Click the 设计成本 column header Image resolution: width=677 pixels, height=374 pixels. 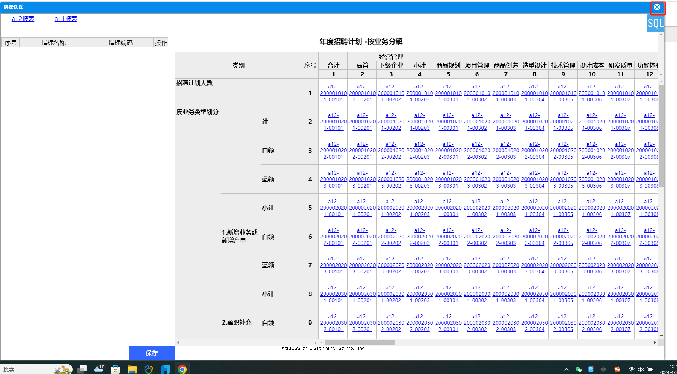coord(592,65)
